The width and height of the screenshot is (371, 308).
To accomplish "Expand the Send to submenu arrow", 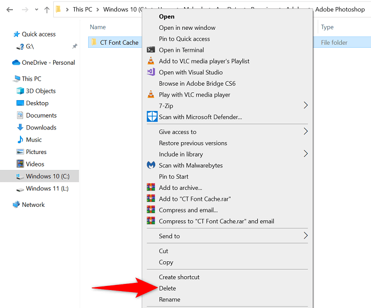I will 305,236.
